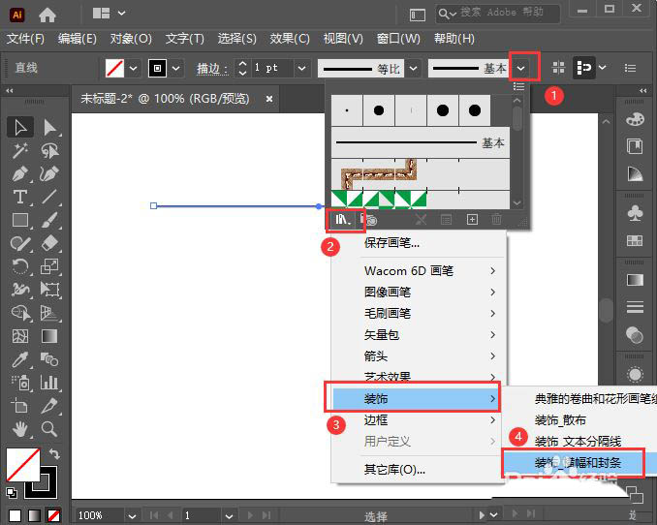Screen dimensions: 657x525
Task: Select the Symbol Sprayer tool
Action: [x=20, y=382]
